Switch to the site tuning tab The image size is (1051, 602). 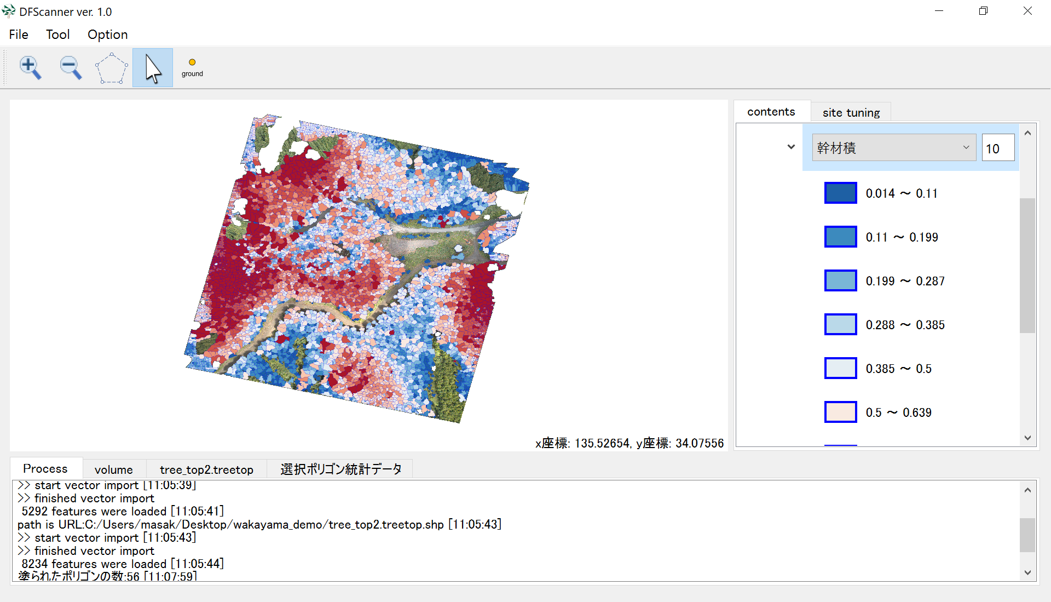pos(851,112)
